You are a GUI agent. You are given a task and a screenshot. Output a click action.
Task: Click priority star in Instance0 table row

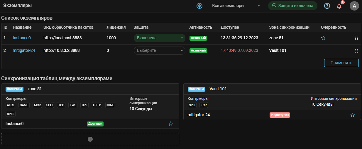[323, 38]
